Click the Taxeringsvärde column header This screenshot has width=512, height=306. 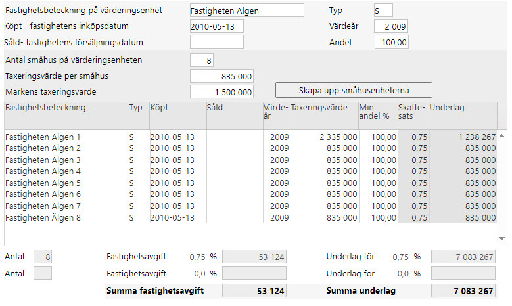[x=325, y=116]
